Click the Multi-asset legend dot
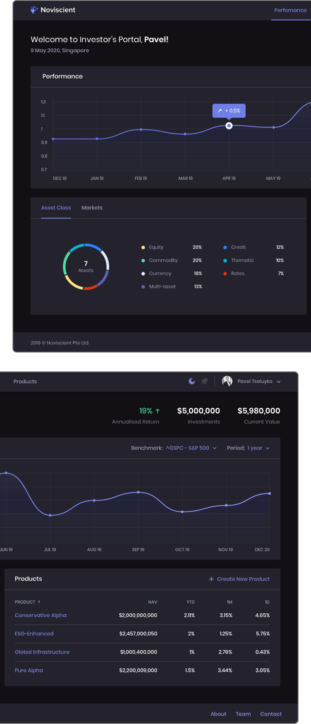 (143, 287)
